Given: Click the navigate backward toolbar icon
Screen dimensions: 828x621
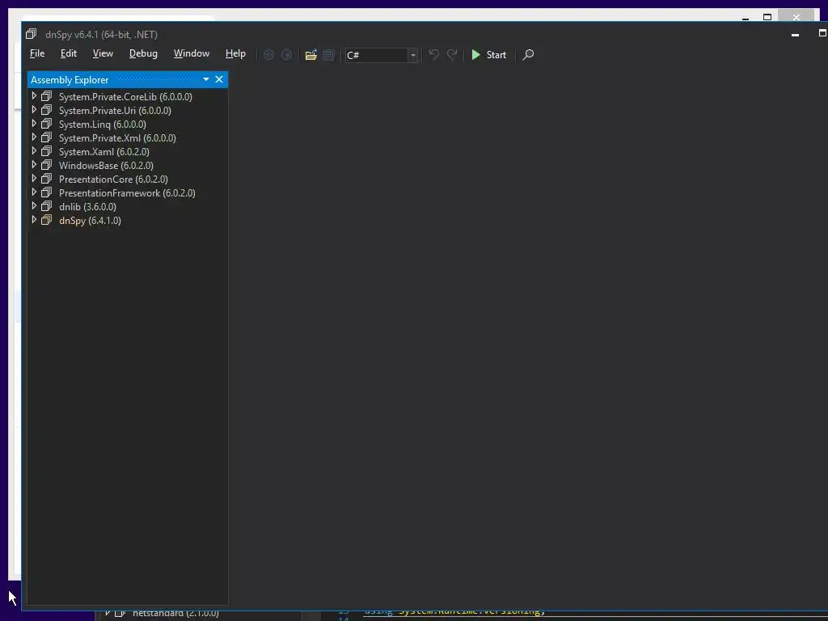Looking at the screenshot, I should click(268, 55).
